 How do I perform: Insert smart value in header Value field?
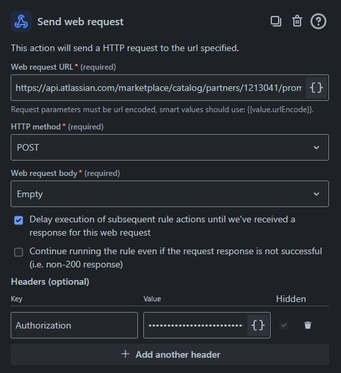[x=258, y=325]
